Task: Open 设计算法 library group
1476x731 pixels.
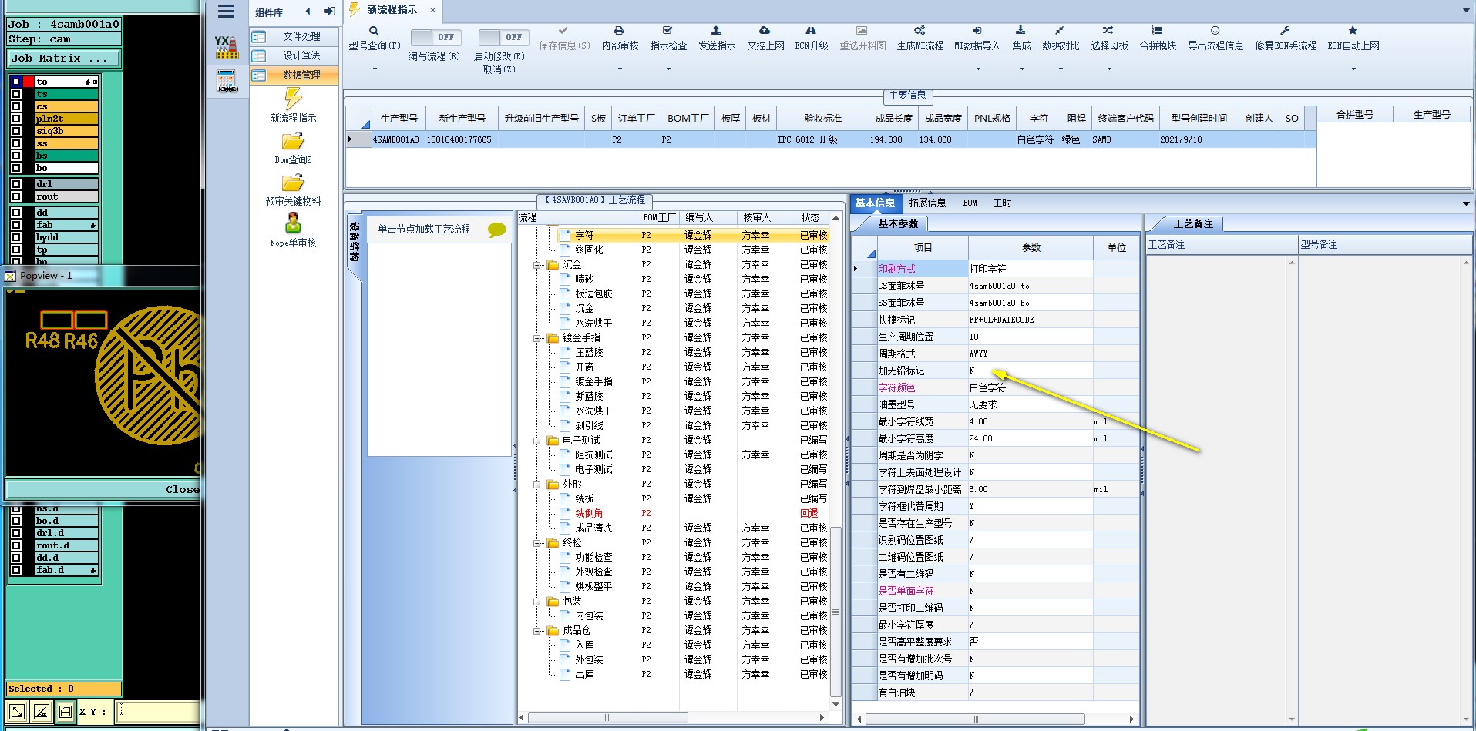Action: pyautogui.click(x=294, y=55)
